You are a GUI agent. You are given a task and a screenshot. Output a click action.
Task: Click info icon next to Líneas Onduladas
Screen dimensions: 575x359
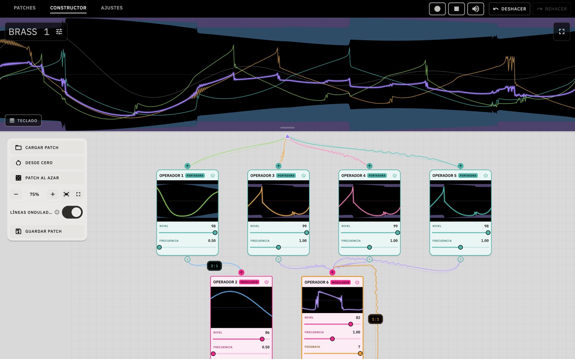57,212
